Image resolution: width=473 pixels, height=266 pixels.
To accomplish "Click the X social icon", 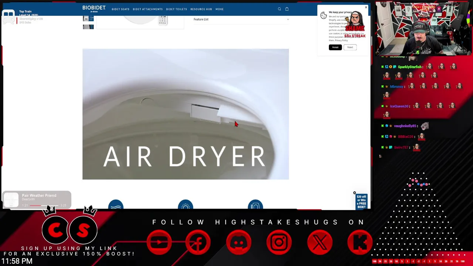I will [x=320, y=242].
